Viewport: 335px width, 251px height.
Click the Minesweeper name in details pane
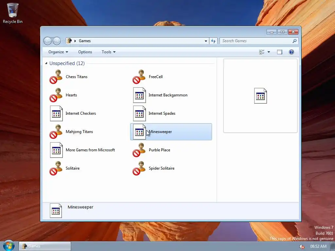[x=80, y=207]
